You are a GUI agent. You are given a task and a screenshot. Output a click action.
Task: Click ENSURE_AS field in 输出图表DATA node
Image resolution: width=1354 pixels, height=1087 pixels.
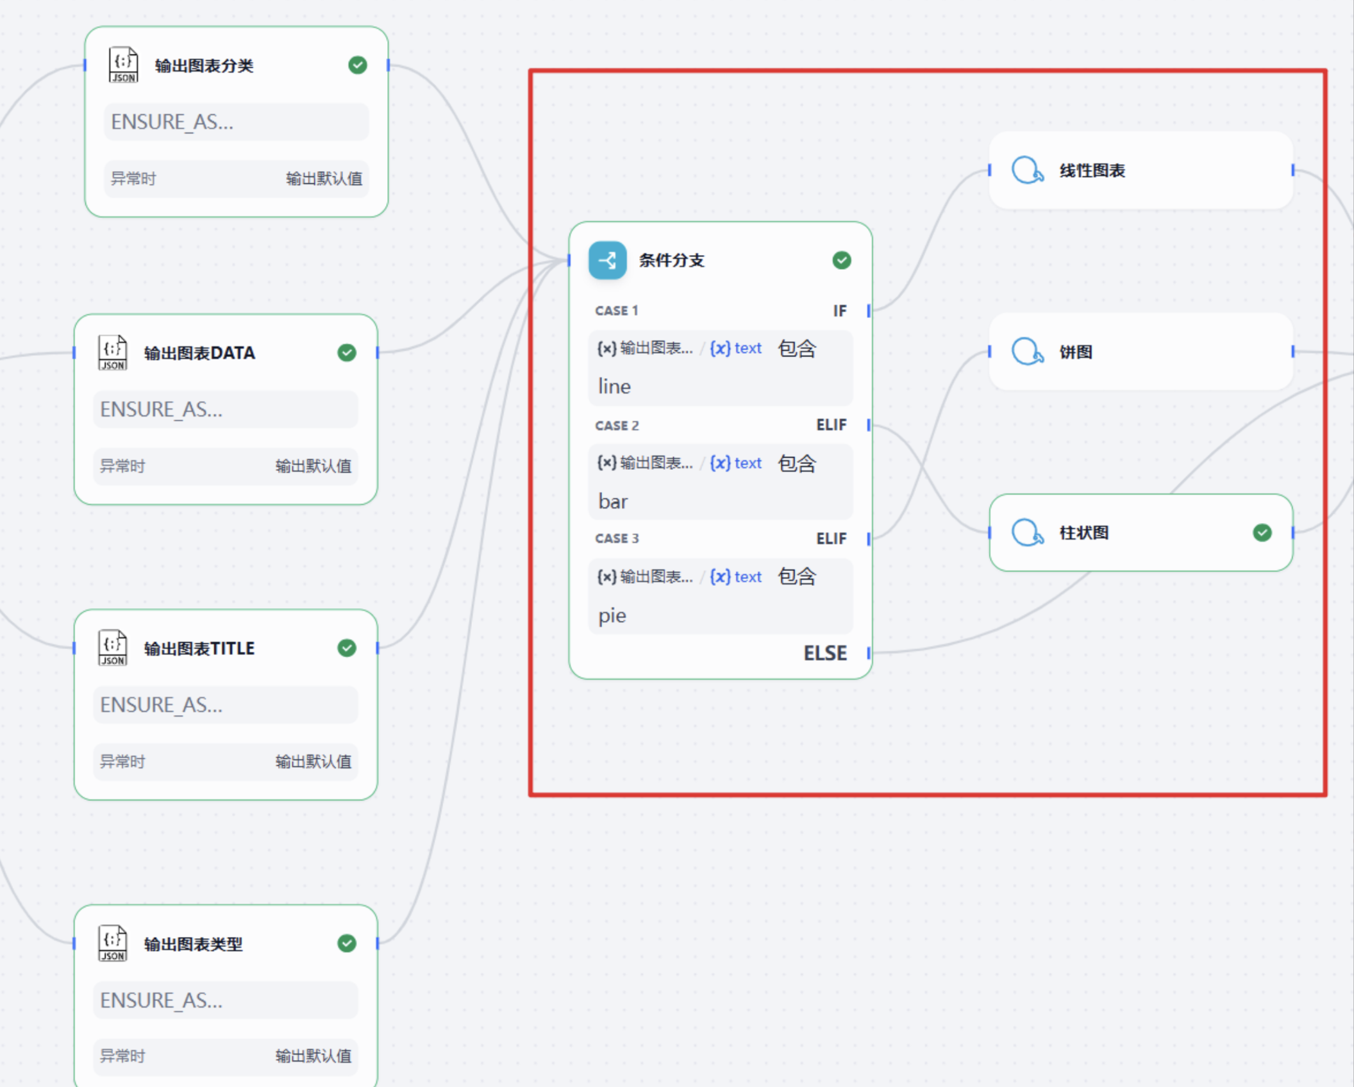(226, 409)
